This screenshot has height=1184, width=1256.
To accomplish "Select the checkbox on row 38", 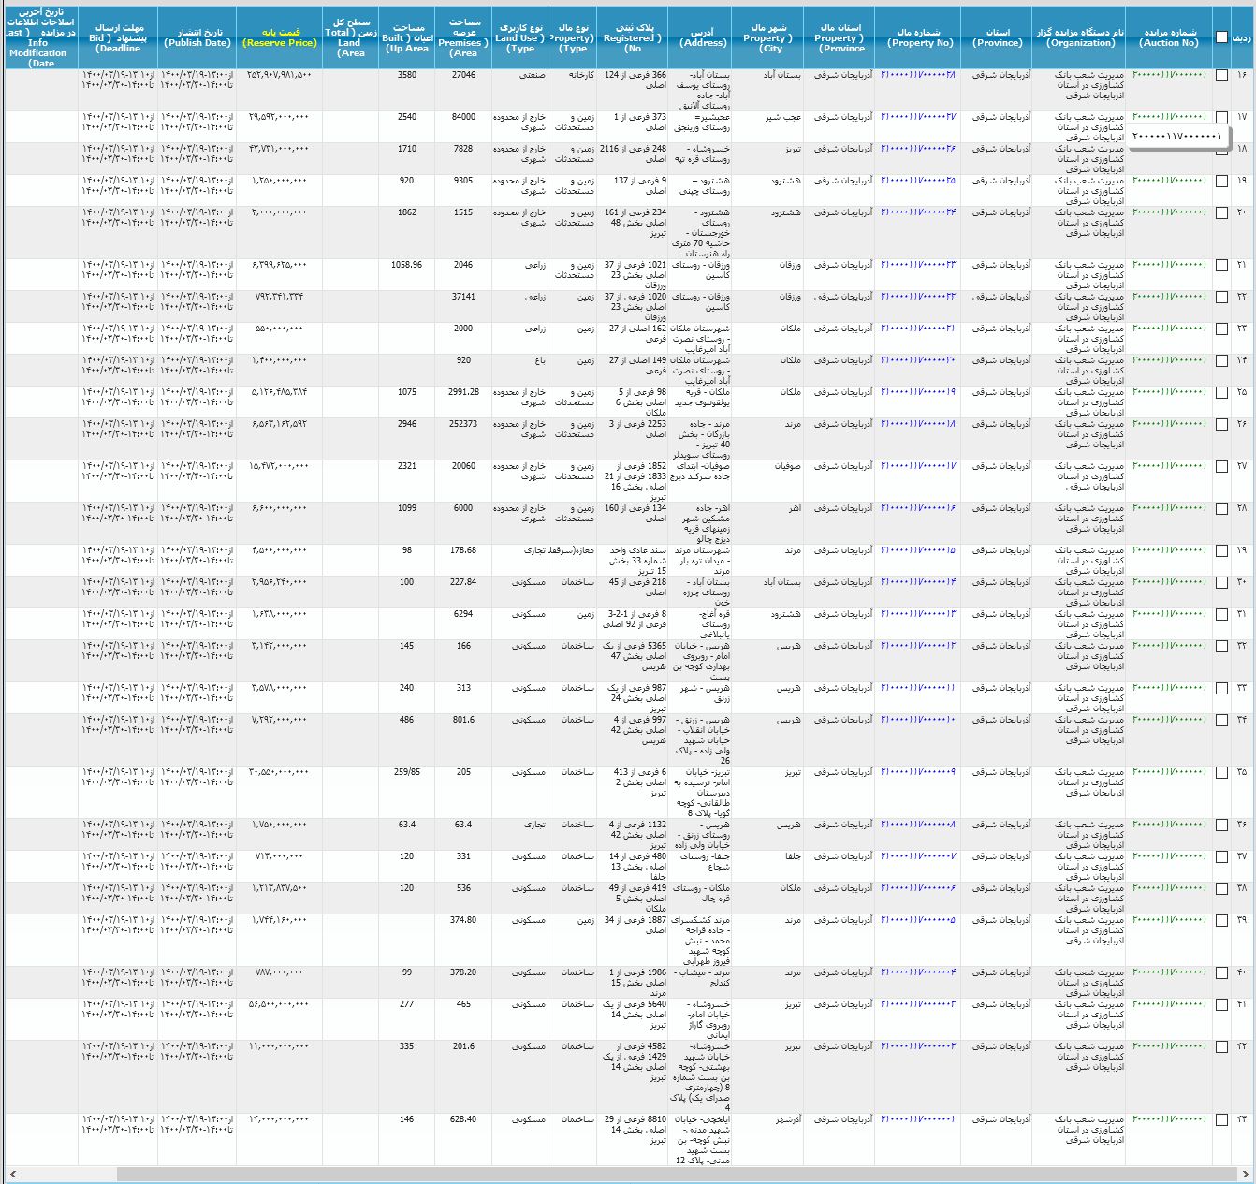I will pyautogui.click(x=1221, y=889).
